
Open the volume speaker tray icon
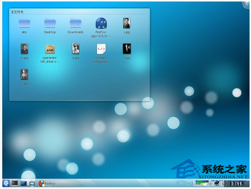click(210, 183)
